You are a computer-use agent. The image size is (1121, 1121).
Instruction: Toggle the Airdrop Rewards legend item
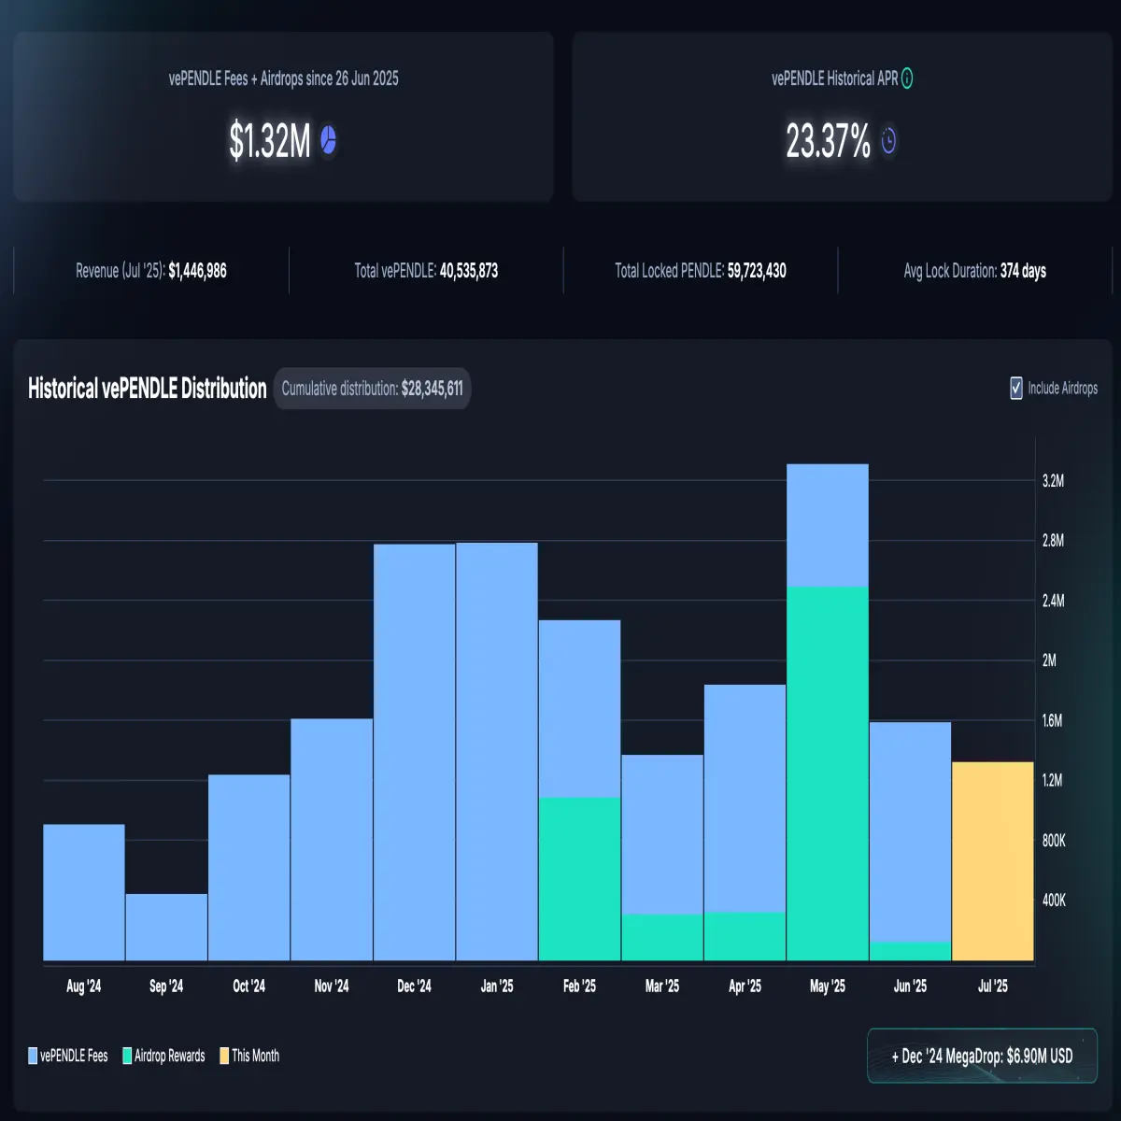click(x=163, y=1056)
